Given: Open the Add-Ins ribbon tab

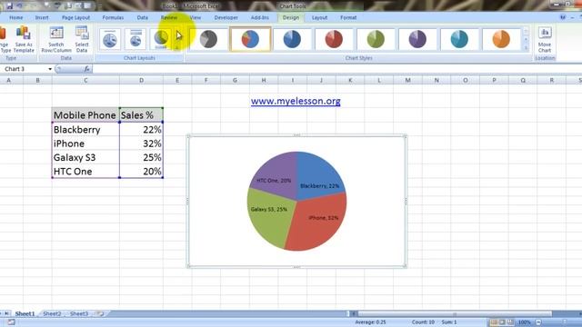Looking at the screenshot, I should pyautogui.click(x=259, y=17).
